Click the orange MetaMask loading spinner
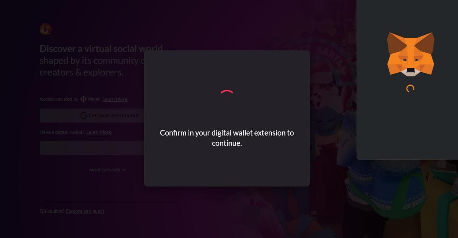 point(410,88)
